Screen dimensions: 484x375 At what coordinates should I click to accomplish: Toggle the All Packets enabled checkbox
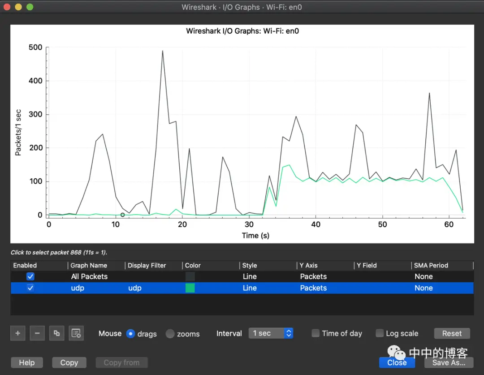point(30,276)
